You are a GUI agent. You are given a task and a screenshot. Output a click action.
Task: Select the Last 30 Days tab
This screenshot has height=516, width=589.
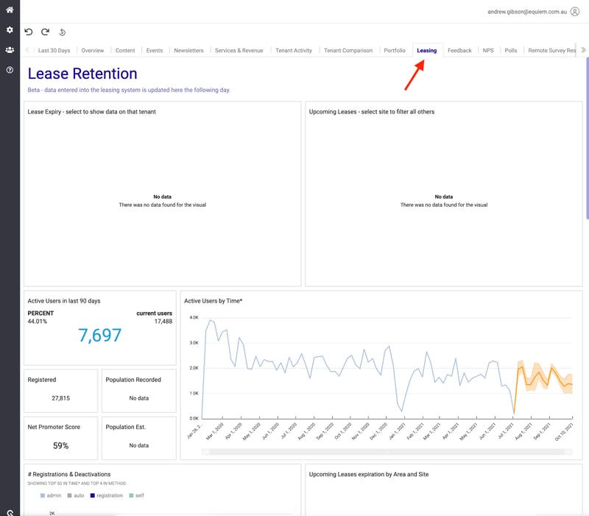(x=54, y=51)
